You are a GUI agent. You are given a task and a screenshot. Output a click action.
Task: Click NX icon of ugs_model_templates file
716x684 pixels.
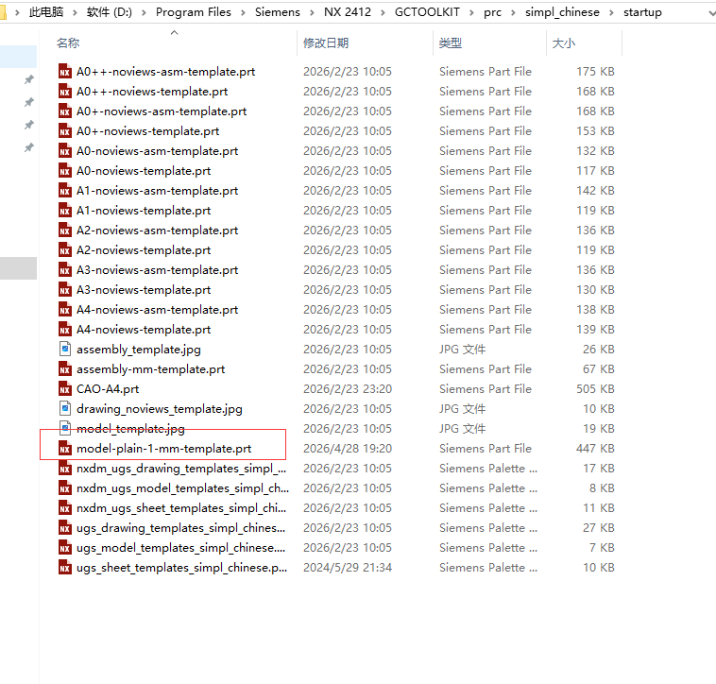(x=65, y=548)
